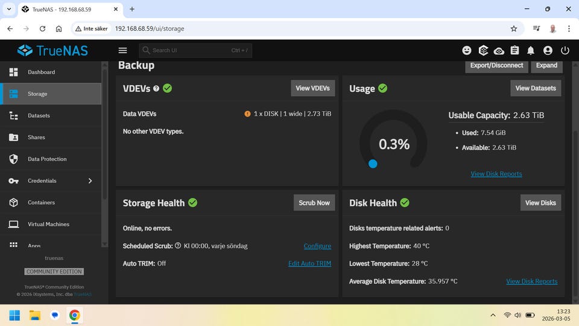The height and width of the screenshot is (326, 579).
Task: Click the View VDEVs button
Action: [312, 88]
